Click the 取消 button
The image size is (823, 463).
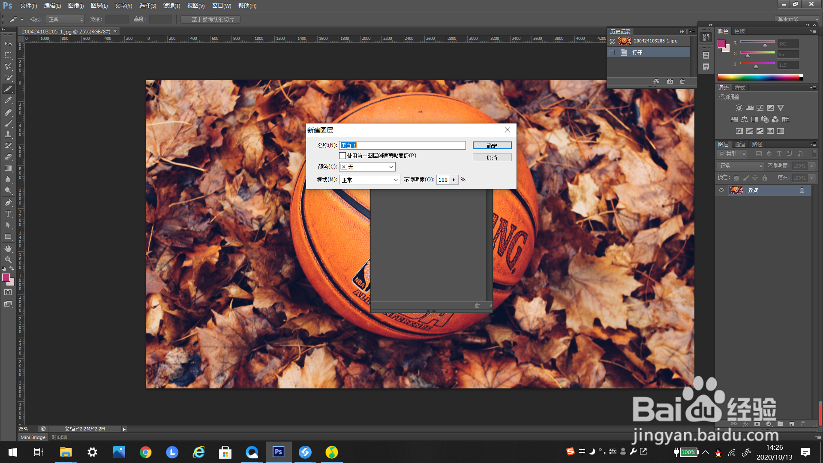(492, 158)
